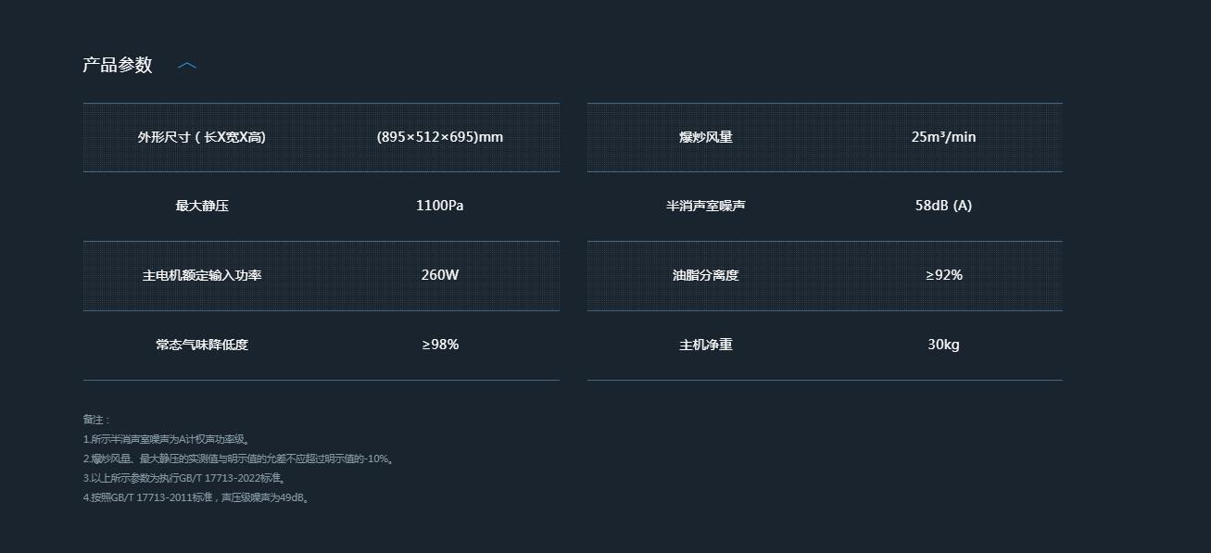Select the (895×512×695)mm value
The height and width of the screenshot is (553, 1211).
click(440, 137)
